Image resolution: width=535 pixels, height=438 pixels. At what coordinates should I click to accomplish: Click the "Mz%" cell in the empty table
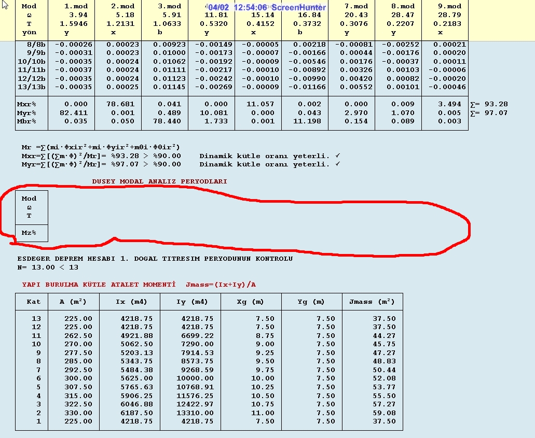click(29, 233)
